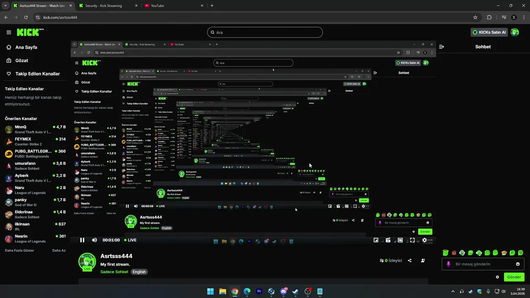Insert the red angry emote

(x=454, y=252)
